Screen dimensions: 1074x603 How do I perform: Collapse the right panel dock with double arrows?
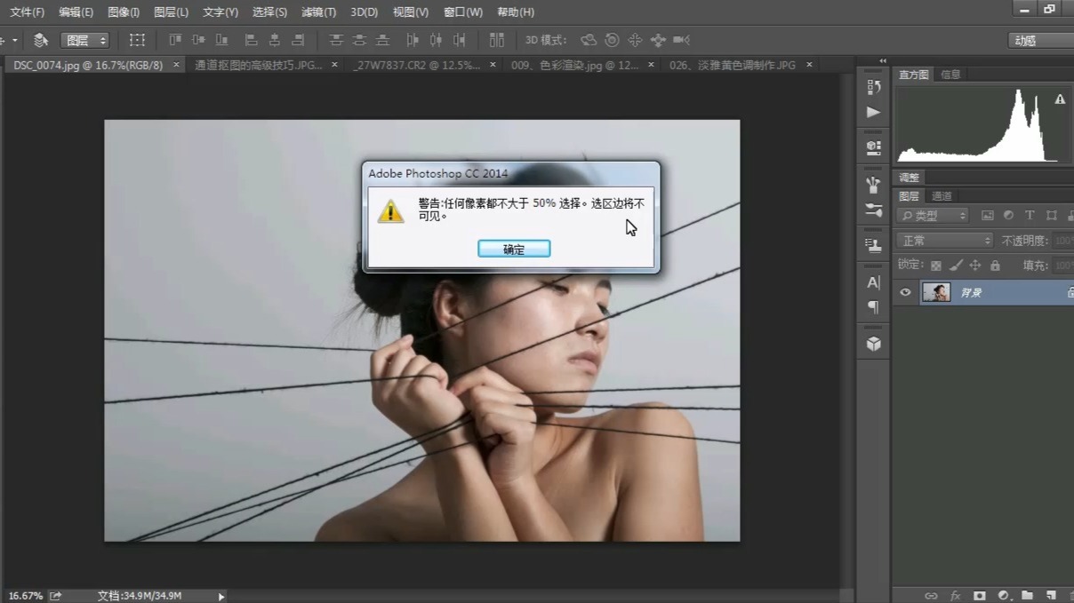tap(881, 61)
